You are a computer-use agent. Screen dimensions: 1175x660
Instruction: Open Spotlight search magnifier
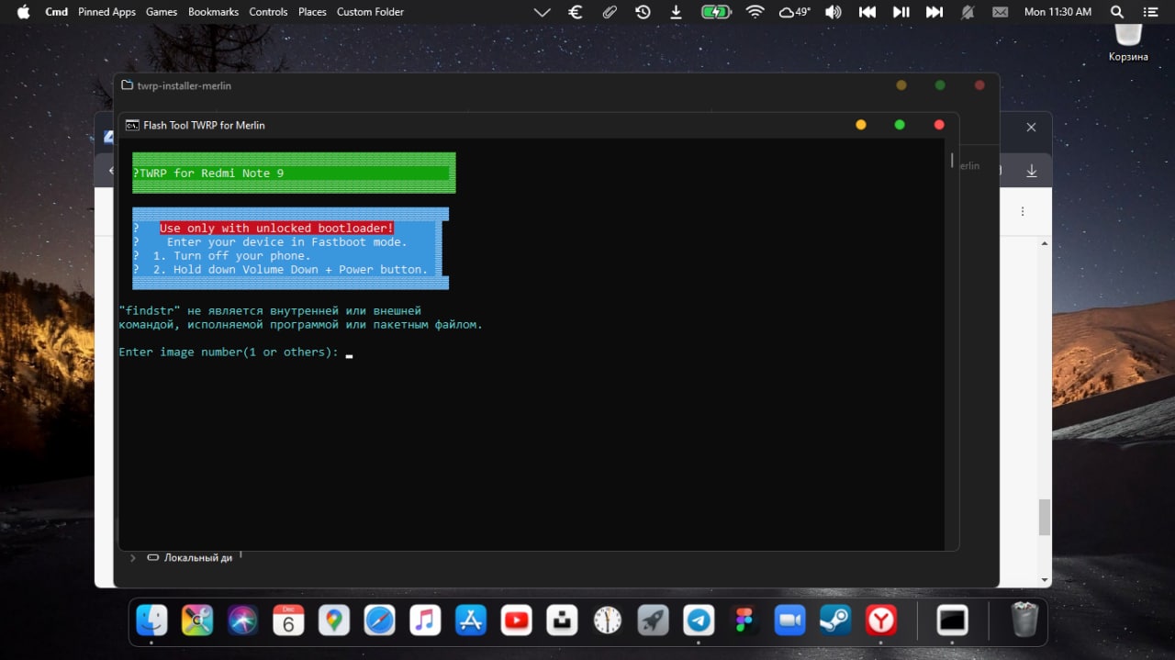tap(1117, 12)
